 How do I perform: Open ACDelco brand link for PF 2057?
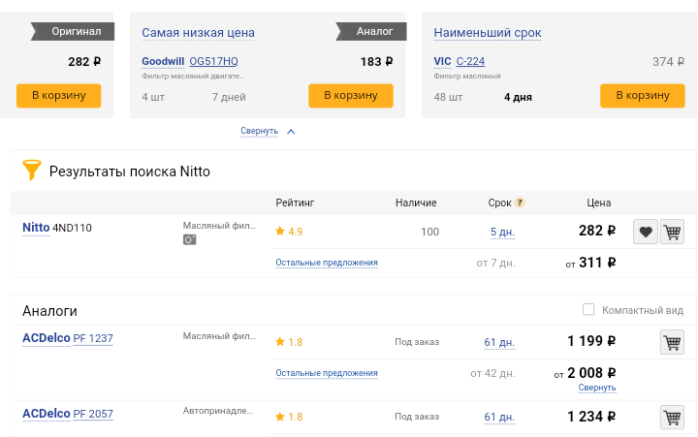pyautogui.click(x=47, y=414)
